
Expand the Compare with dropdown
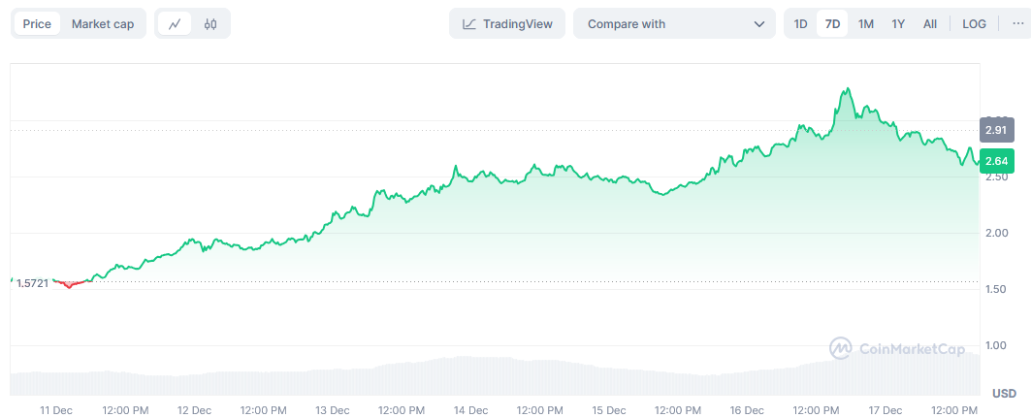673,24
